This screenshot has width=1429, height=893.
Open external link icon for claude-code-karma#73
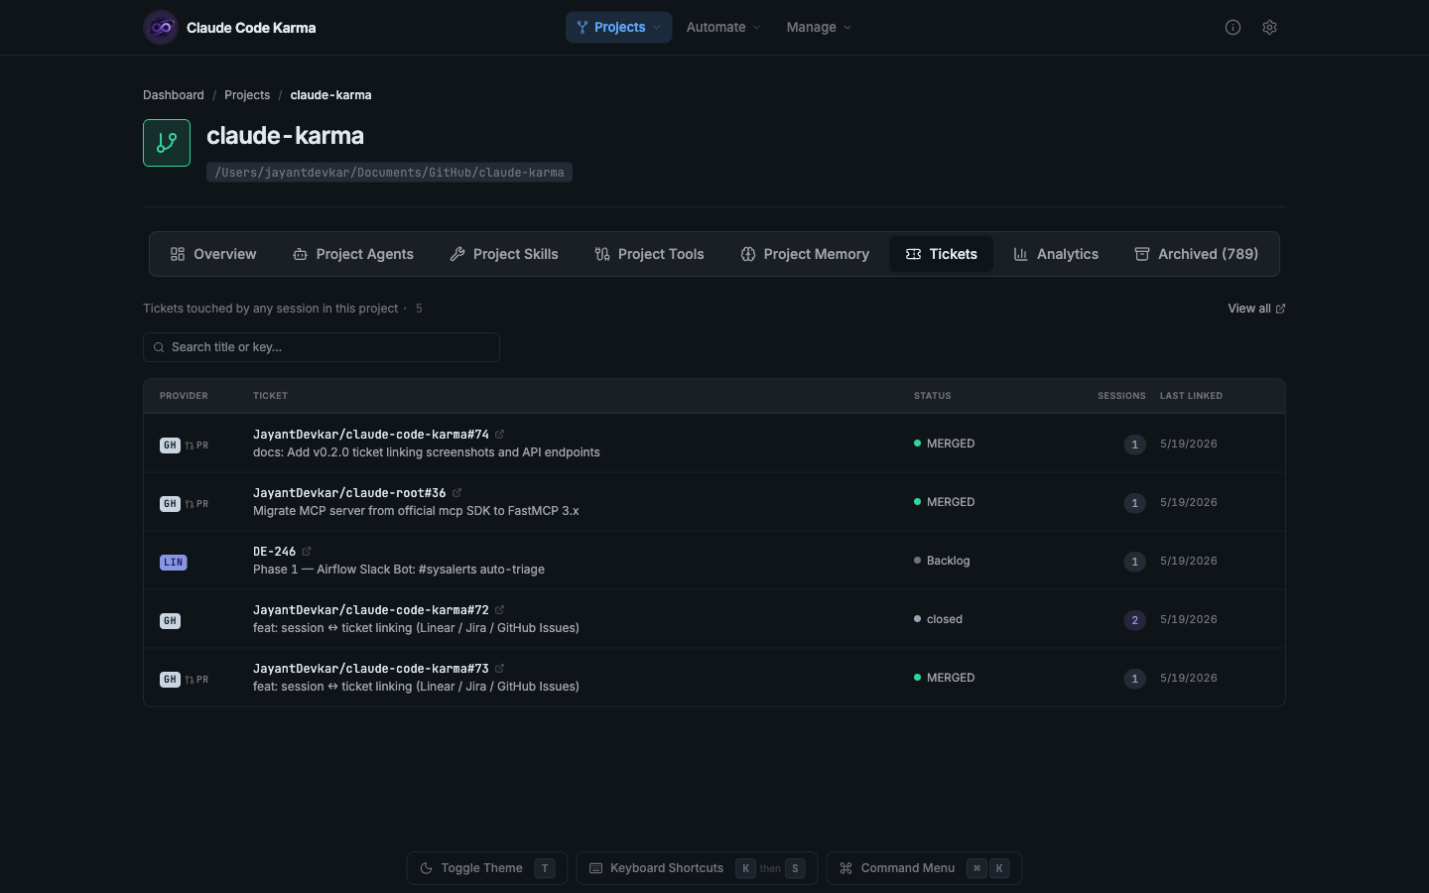coord(500,669)
